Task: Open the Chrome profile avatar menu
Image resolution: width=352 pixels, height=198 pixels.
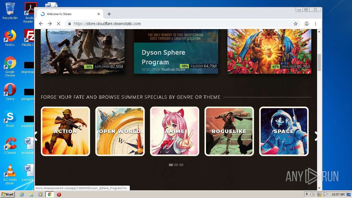Action: tap(306, 24)
